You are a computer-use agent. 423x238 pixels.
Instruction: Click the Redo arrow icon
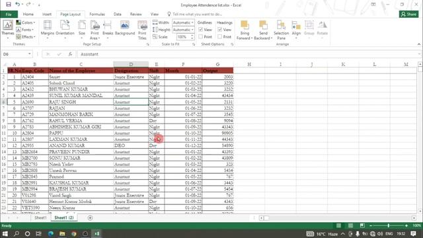pyautogui.click(x=28, y=5)
